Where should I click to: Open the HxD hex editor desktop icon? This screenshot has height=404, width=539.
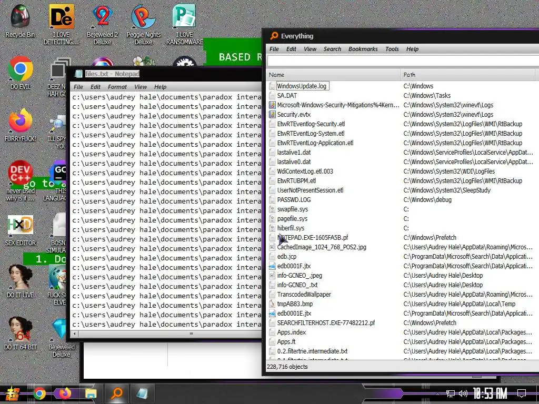pyautogui.click(x=21, y=230)
